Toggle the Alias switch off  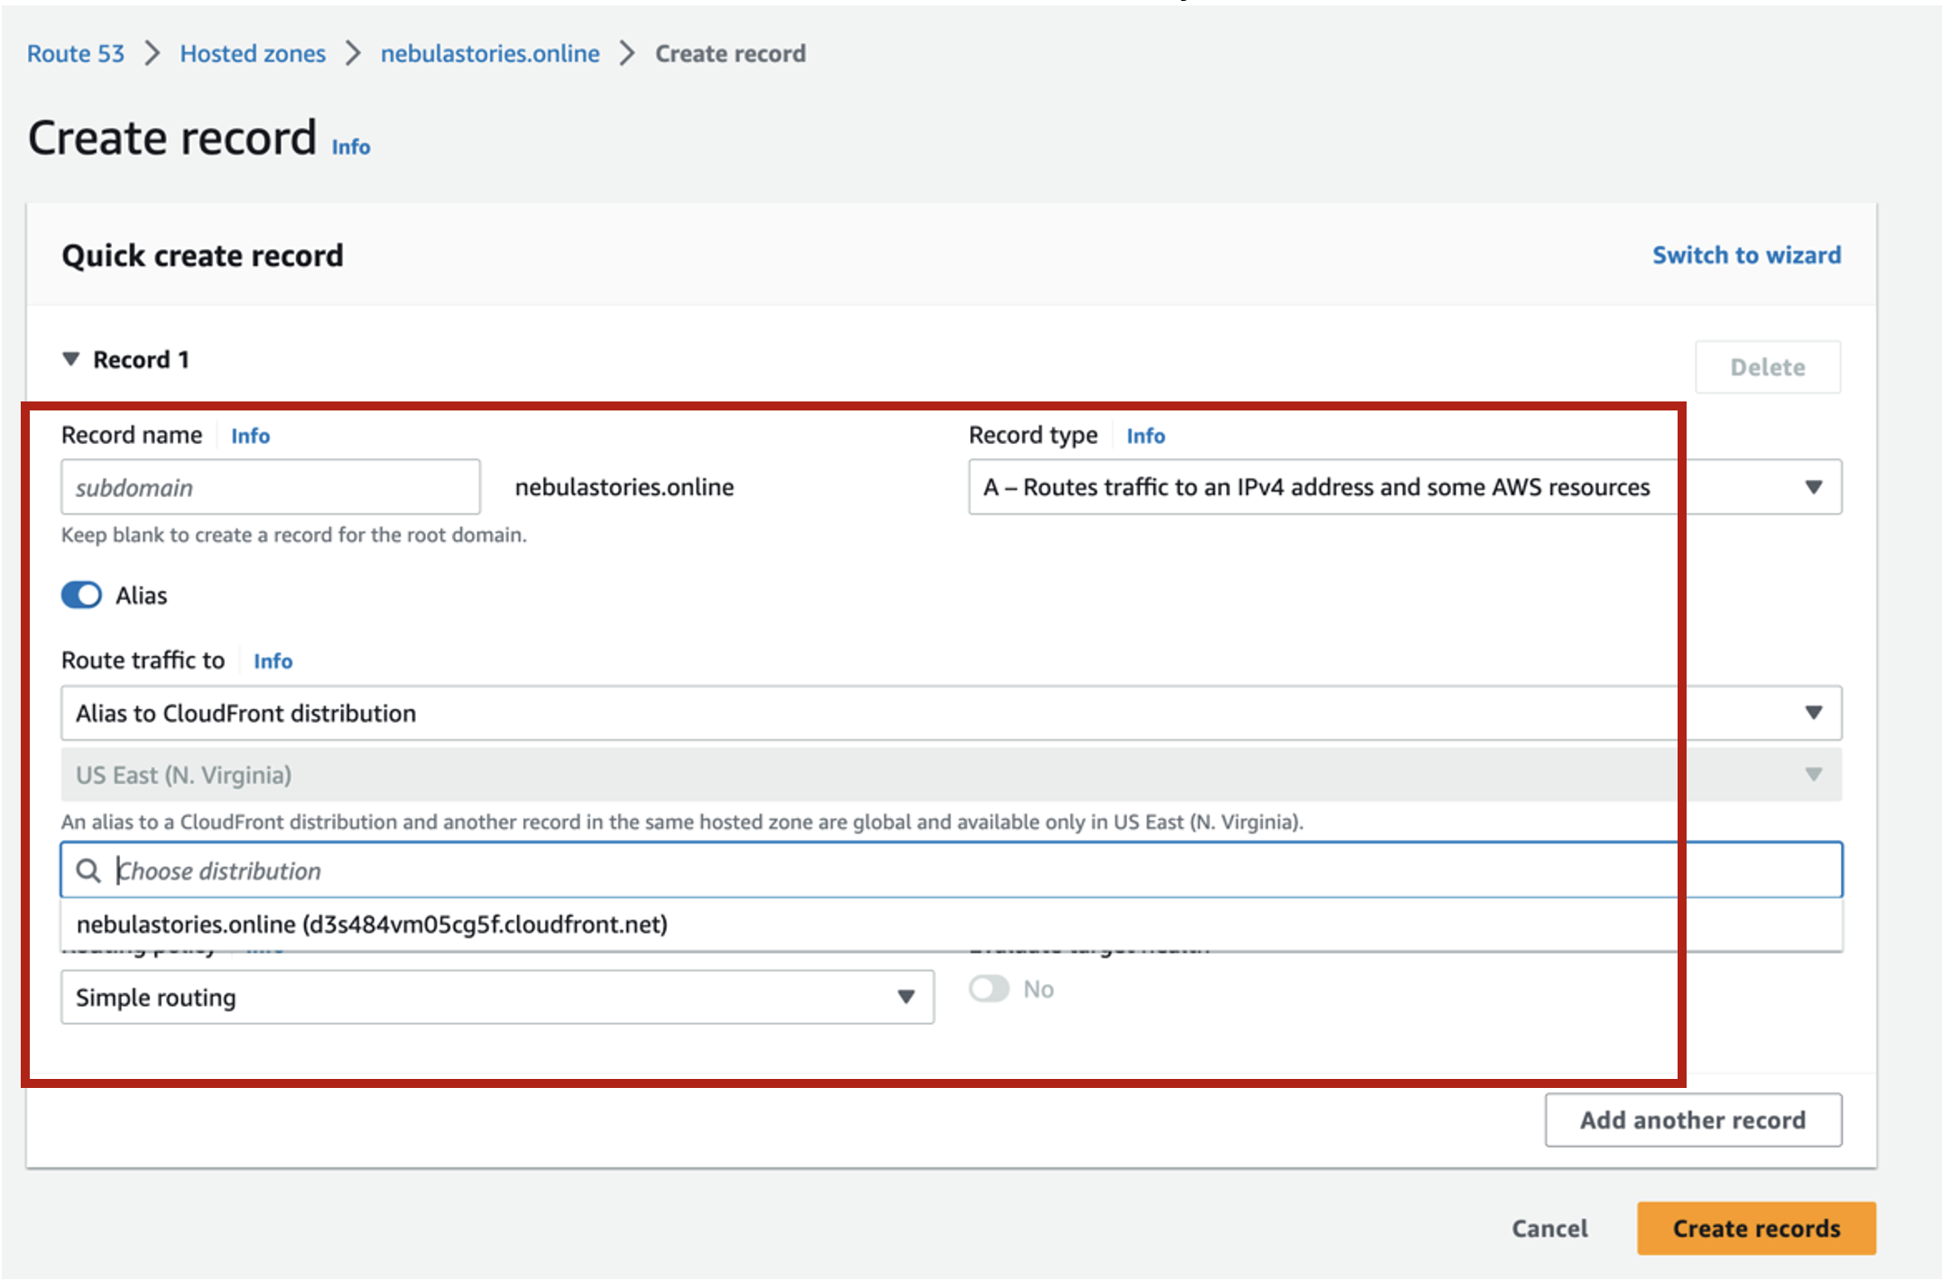pyautogui.click(x=82, y=595)
